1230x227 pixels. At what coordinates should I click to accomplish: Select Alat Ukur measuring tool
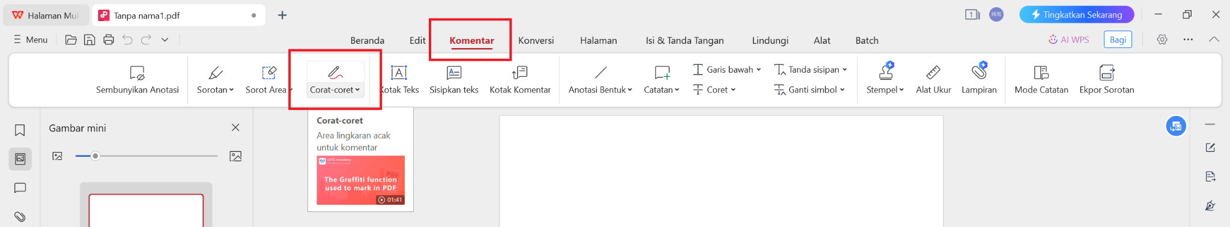pos(933,80)
